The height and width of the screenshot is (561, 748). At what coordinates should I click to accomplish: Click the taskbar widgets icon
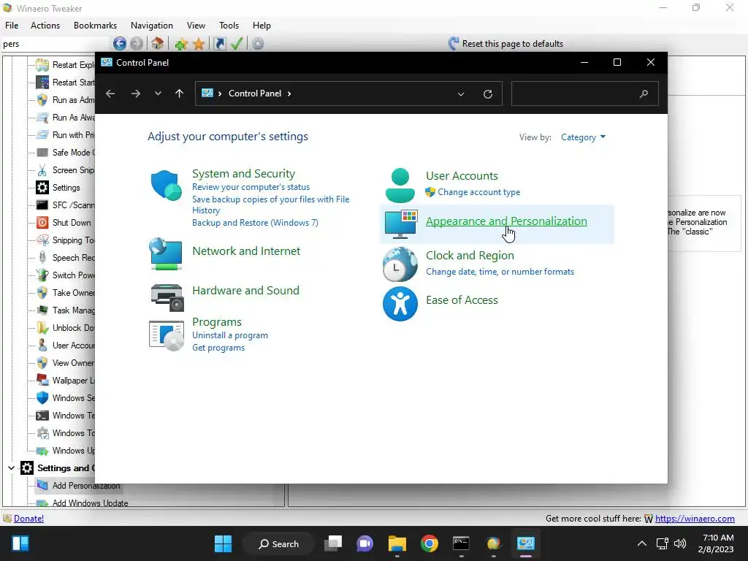coord(20,543)
